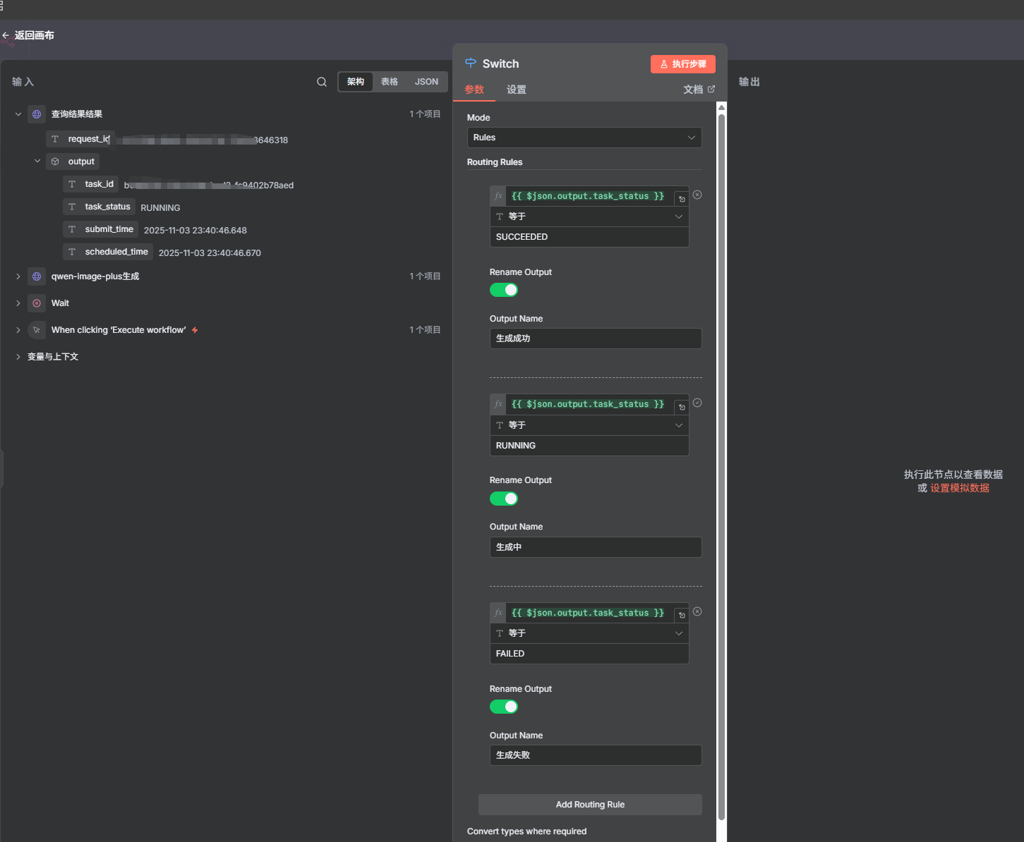The image size is (1024, 842).
Task: Click the FAILED value field
Action: click(589, 654)
